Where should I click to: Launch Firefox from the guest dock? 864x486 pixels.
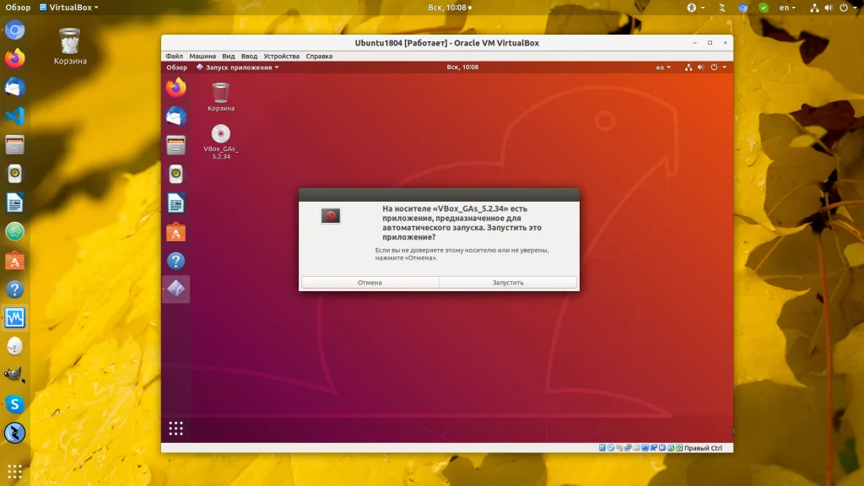pos(175,88)
